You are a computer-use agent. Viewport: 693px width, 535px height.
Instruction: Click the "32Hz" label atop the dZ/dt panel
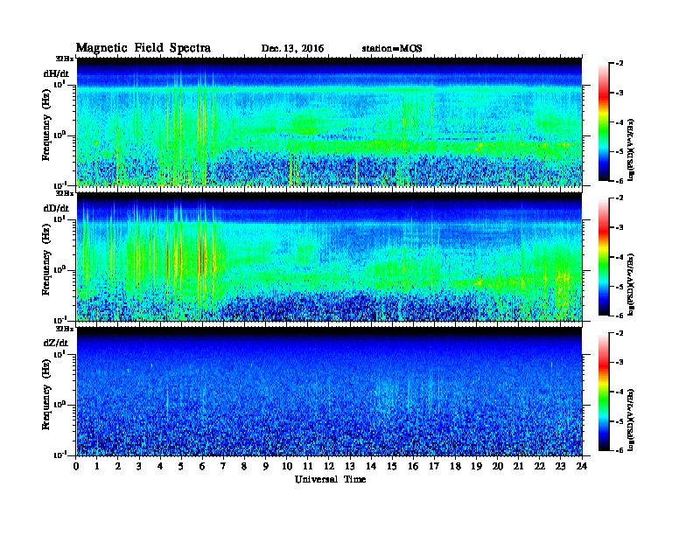65,329
